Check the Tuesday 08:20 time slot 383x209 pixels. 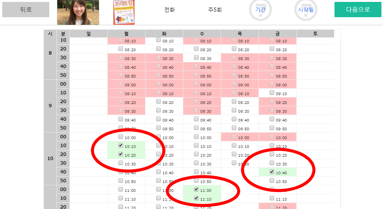pyautogui.click(x=158, y=49)
